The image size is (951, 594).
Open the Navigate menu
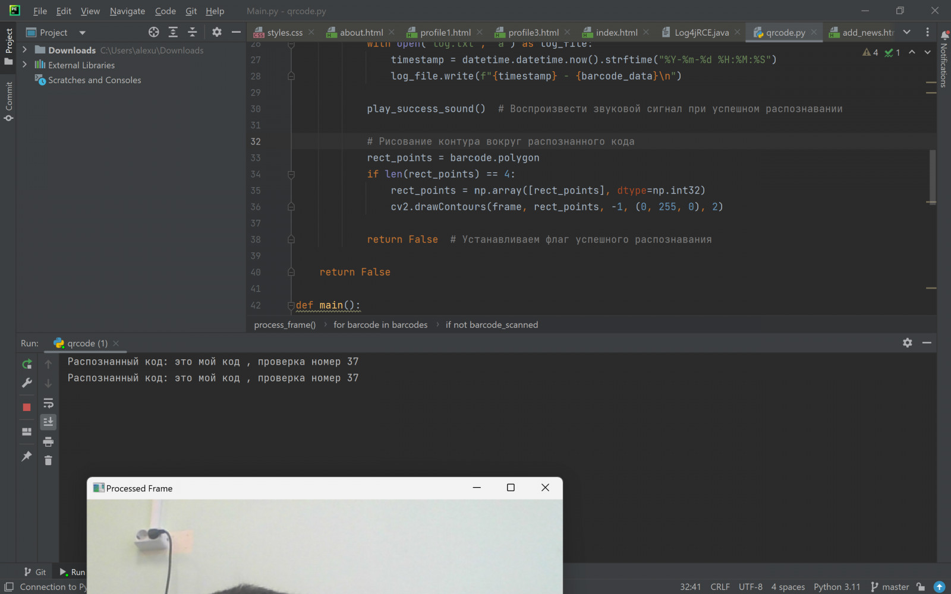127,11
